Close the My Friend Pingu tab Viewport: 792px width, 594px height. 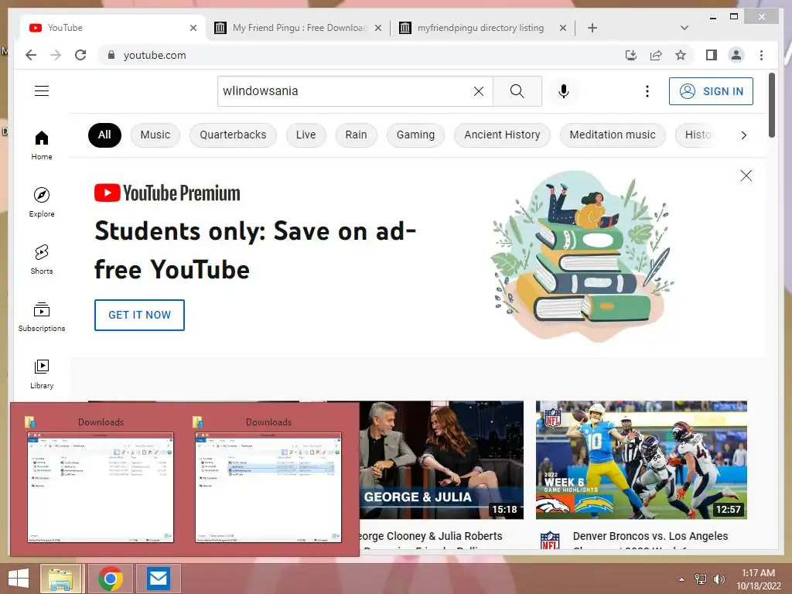click(377, 28)
